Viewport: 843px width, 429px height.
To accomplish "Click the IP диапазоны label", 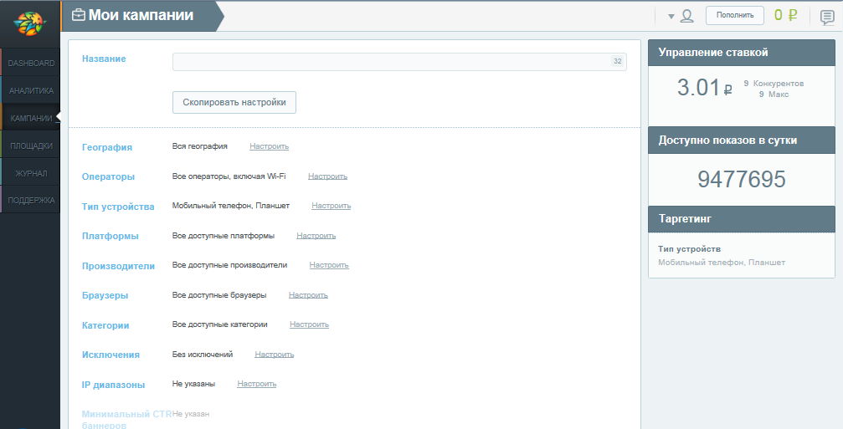I will [x=114, y=385].
